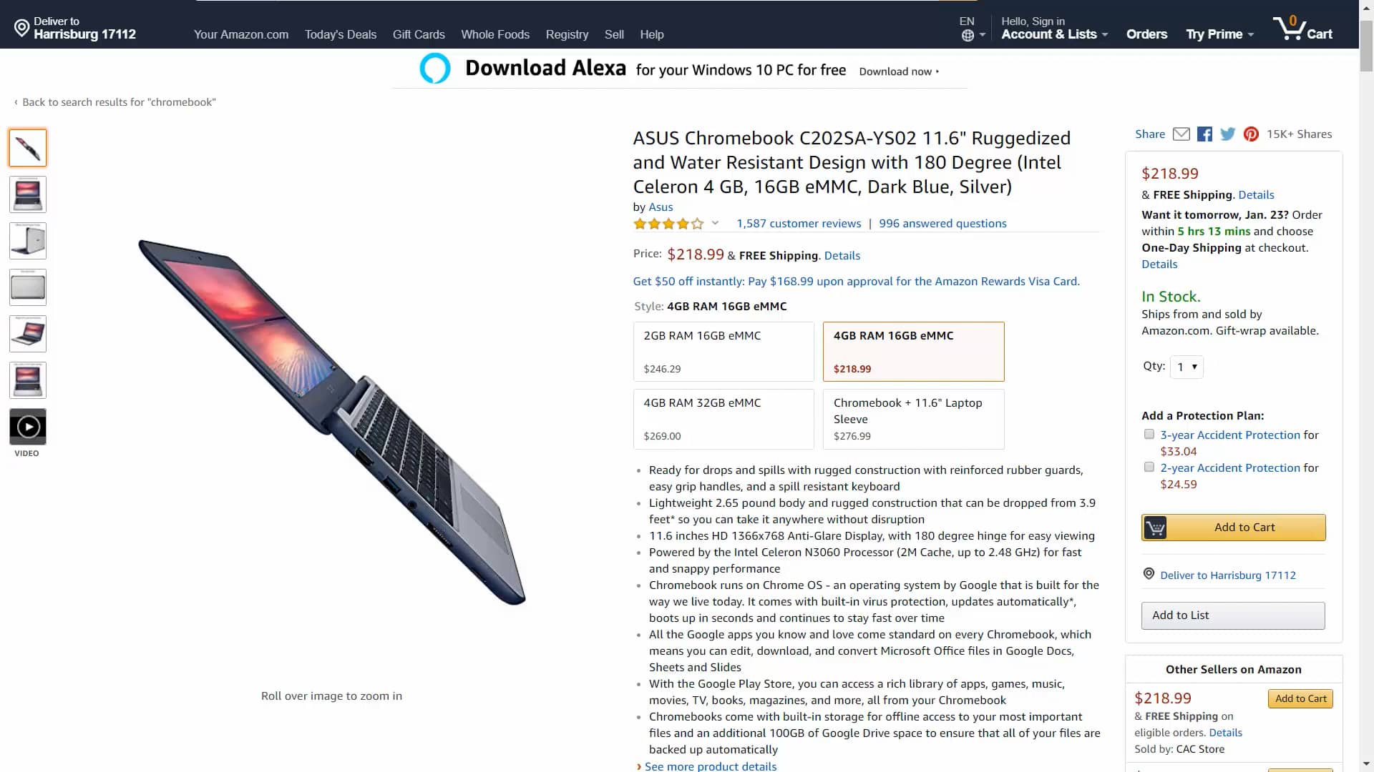Open 1,587 customer reviews link
Screen dimensions: 1374x772
click(x=798, y=223)
